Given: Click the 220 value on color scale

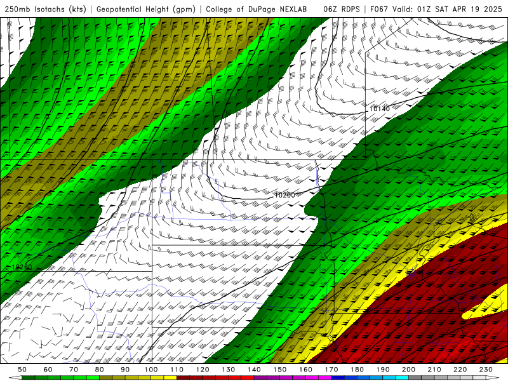Looking at the screenshot, I should (460, 370).
